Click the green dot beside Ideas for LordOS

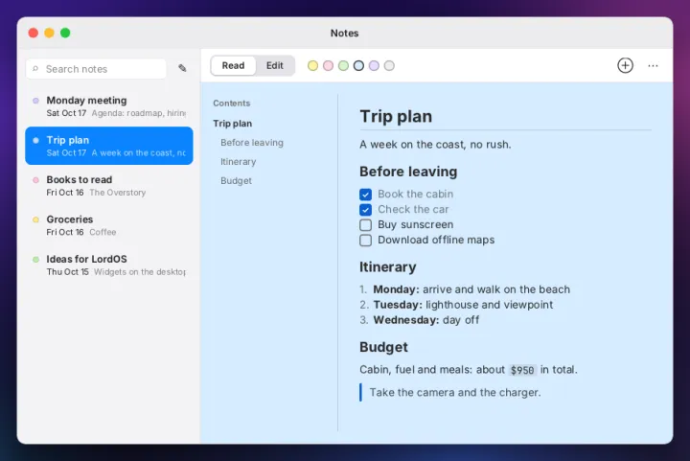click(x=36, y=259)
